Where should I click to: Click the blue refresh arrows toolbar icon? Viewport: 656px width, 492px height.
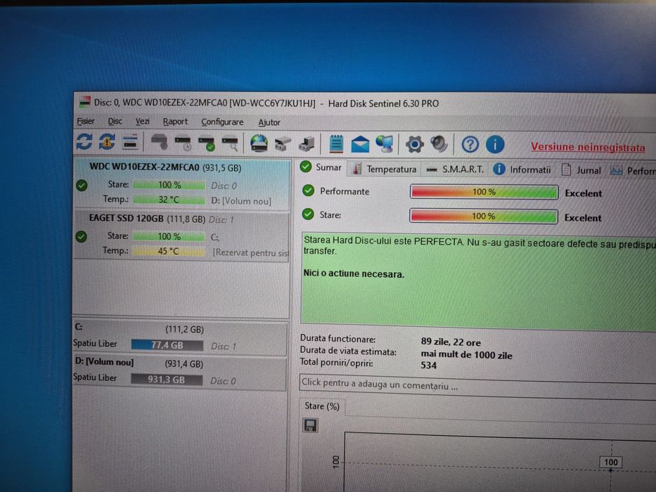(84, 141)
